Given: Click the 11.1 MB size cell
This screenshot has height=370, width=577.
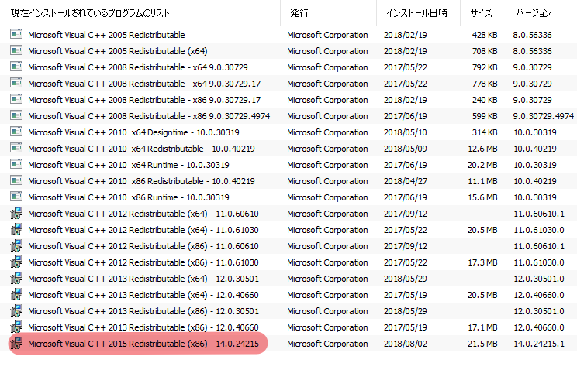Looking at the screenshot, I should [482, 181].
